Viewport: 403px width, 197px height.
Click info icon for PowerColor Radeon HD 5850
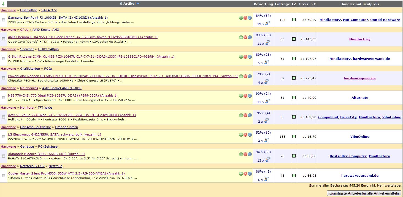pos(250,76)
